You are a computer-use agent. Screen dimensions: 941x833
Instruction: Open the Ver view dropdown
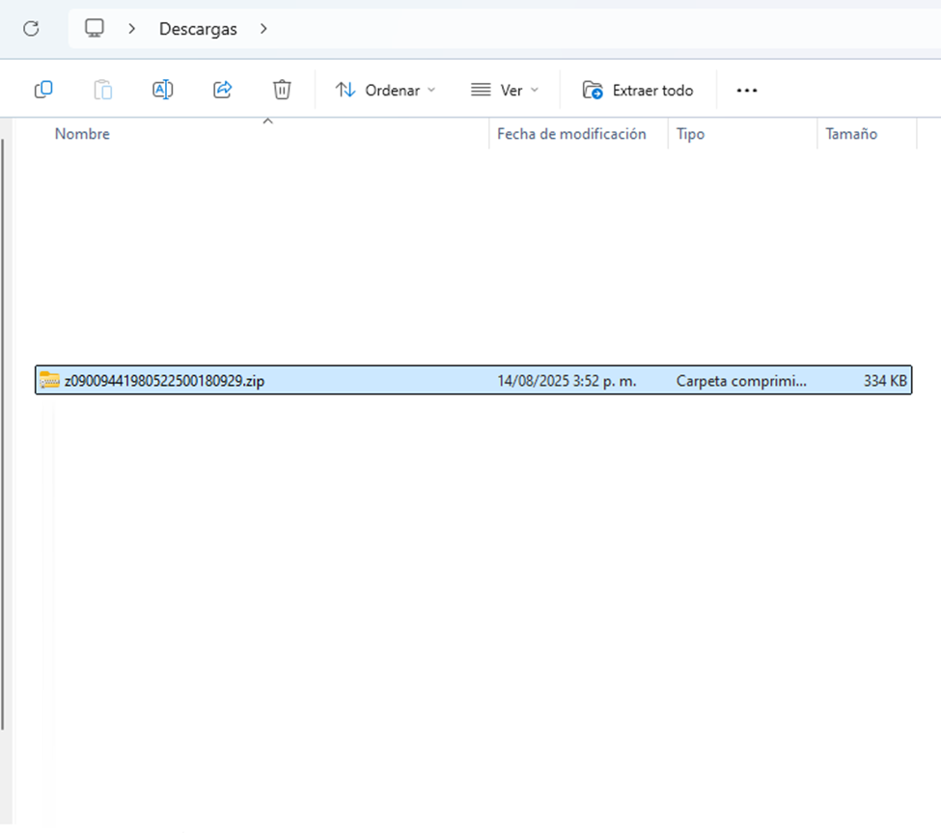pyautogui.click(x=505, y=90)
